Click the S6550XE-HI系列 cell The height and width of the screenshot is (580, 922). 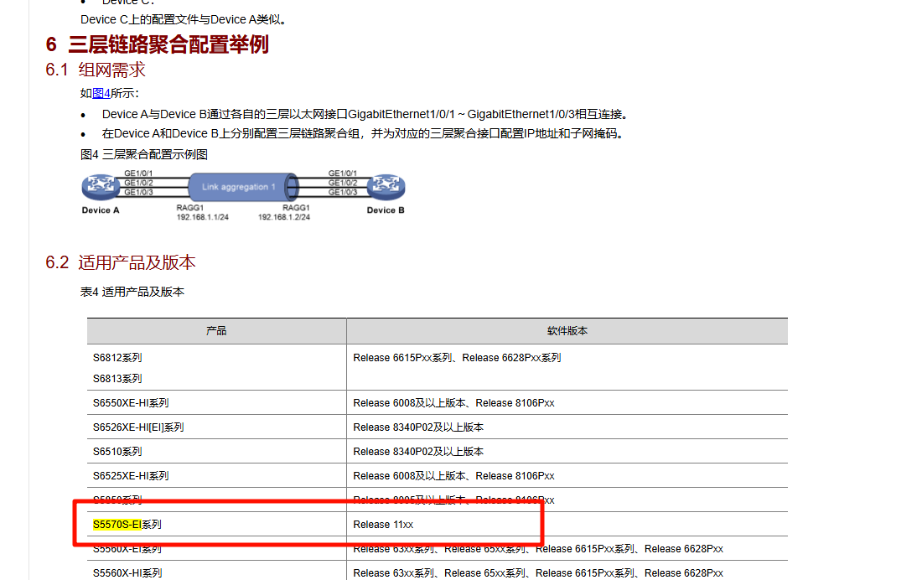pyautogui.click(x=131, y=403)
